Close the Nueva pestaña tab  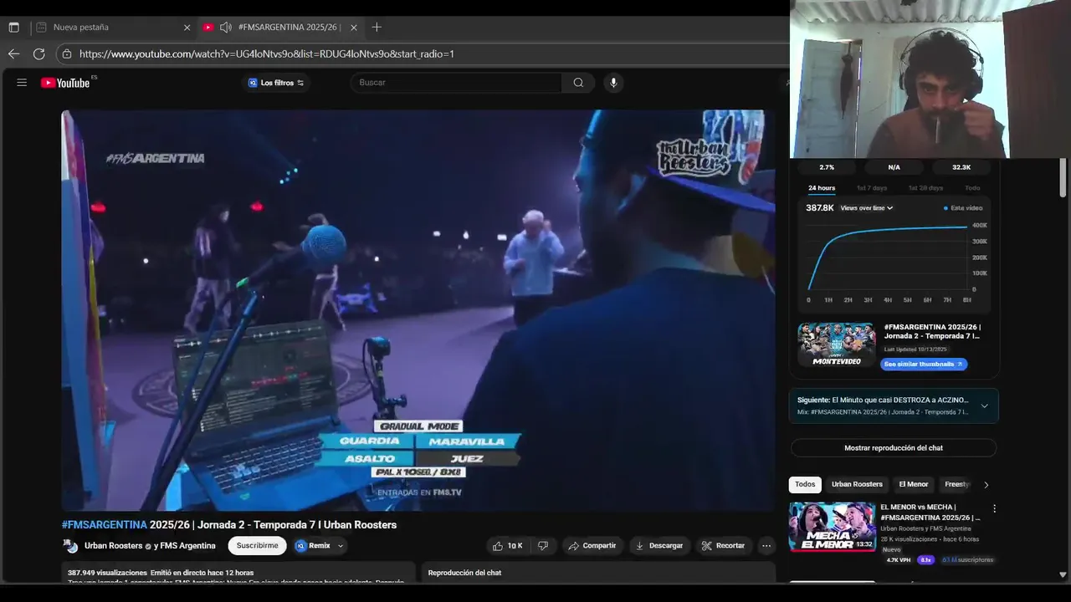click(187, 28)
